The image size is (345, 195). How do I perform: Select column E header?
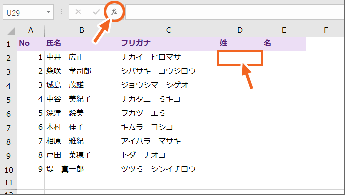click(x=284, y=30)
